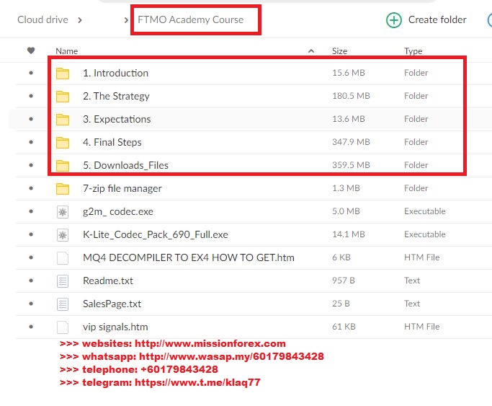Screen dimensions: 492x406
Task: Toggle favourite dot on vip signals.htm row
Action: (x=31, y=327)
